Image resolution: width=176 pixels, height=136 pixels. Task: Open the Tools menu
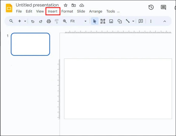pos(110,11)
